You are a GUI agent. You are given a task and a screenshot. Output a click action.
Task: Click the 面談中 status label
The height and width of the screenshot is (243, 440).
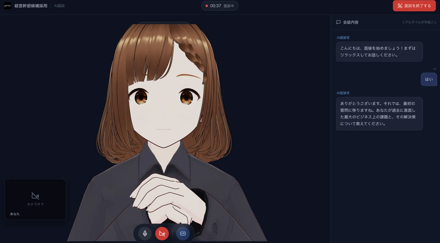(229, 6)
